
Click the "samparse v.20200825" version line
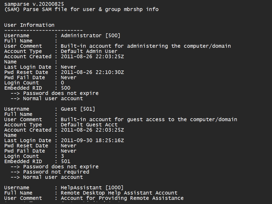point(34,4)
